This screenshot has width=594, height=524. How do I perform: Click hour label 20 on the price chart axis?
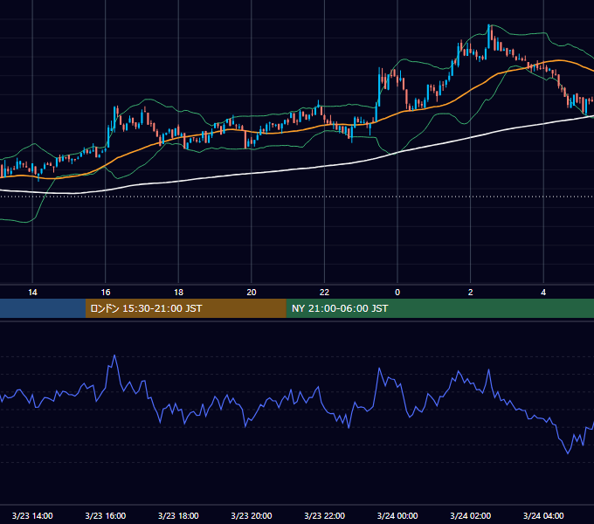click(252, 292)
